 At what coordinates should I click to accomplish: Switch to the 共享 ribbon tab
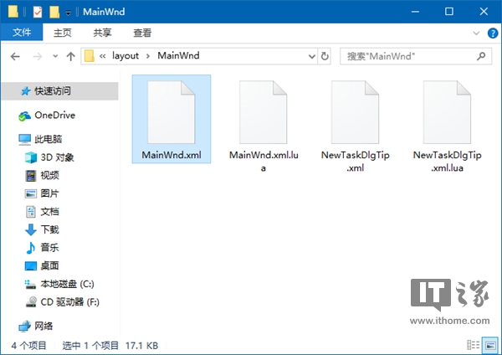[102, 33]
